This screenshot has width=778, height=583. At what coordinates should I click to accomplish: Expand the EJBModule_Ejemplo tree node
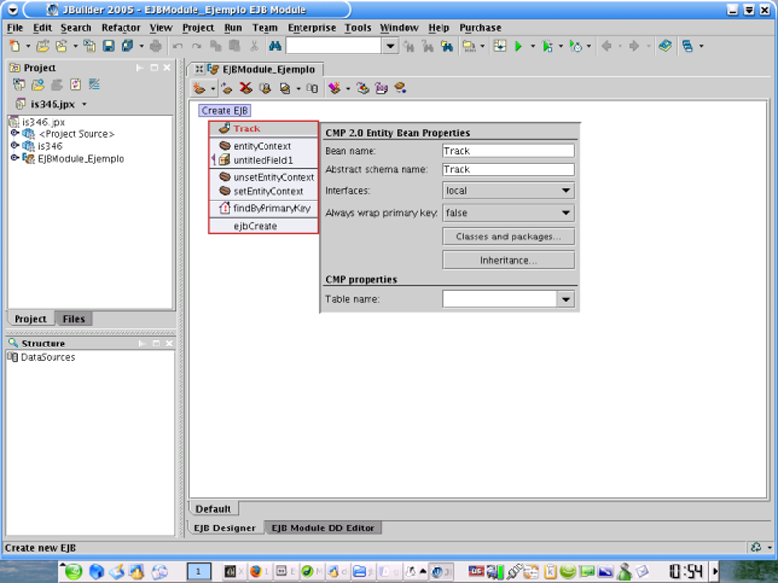click(15, 158)
